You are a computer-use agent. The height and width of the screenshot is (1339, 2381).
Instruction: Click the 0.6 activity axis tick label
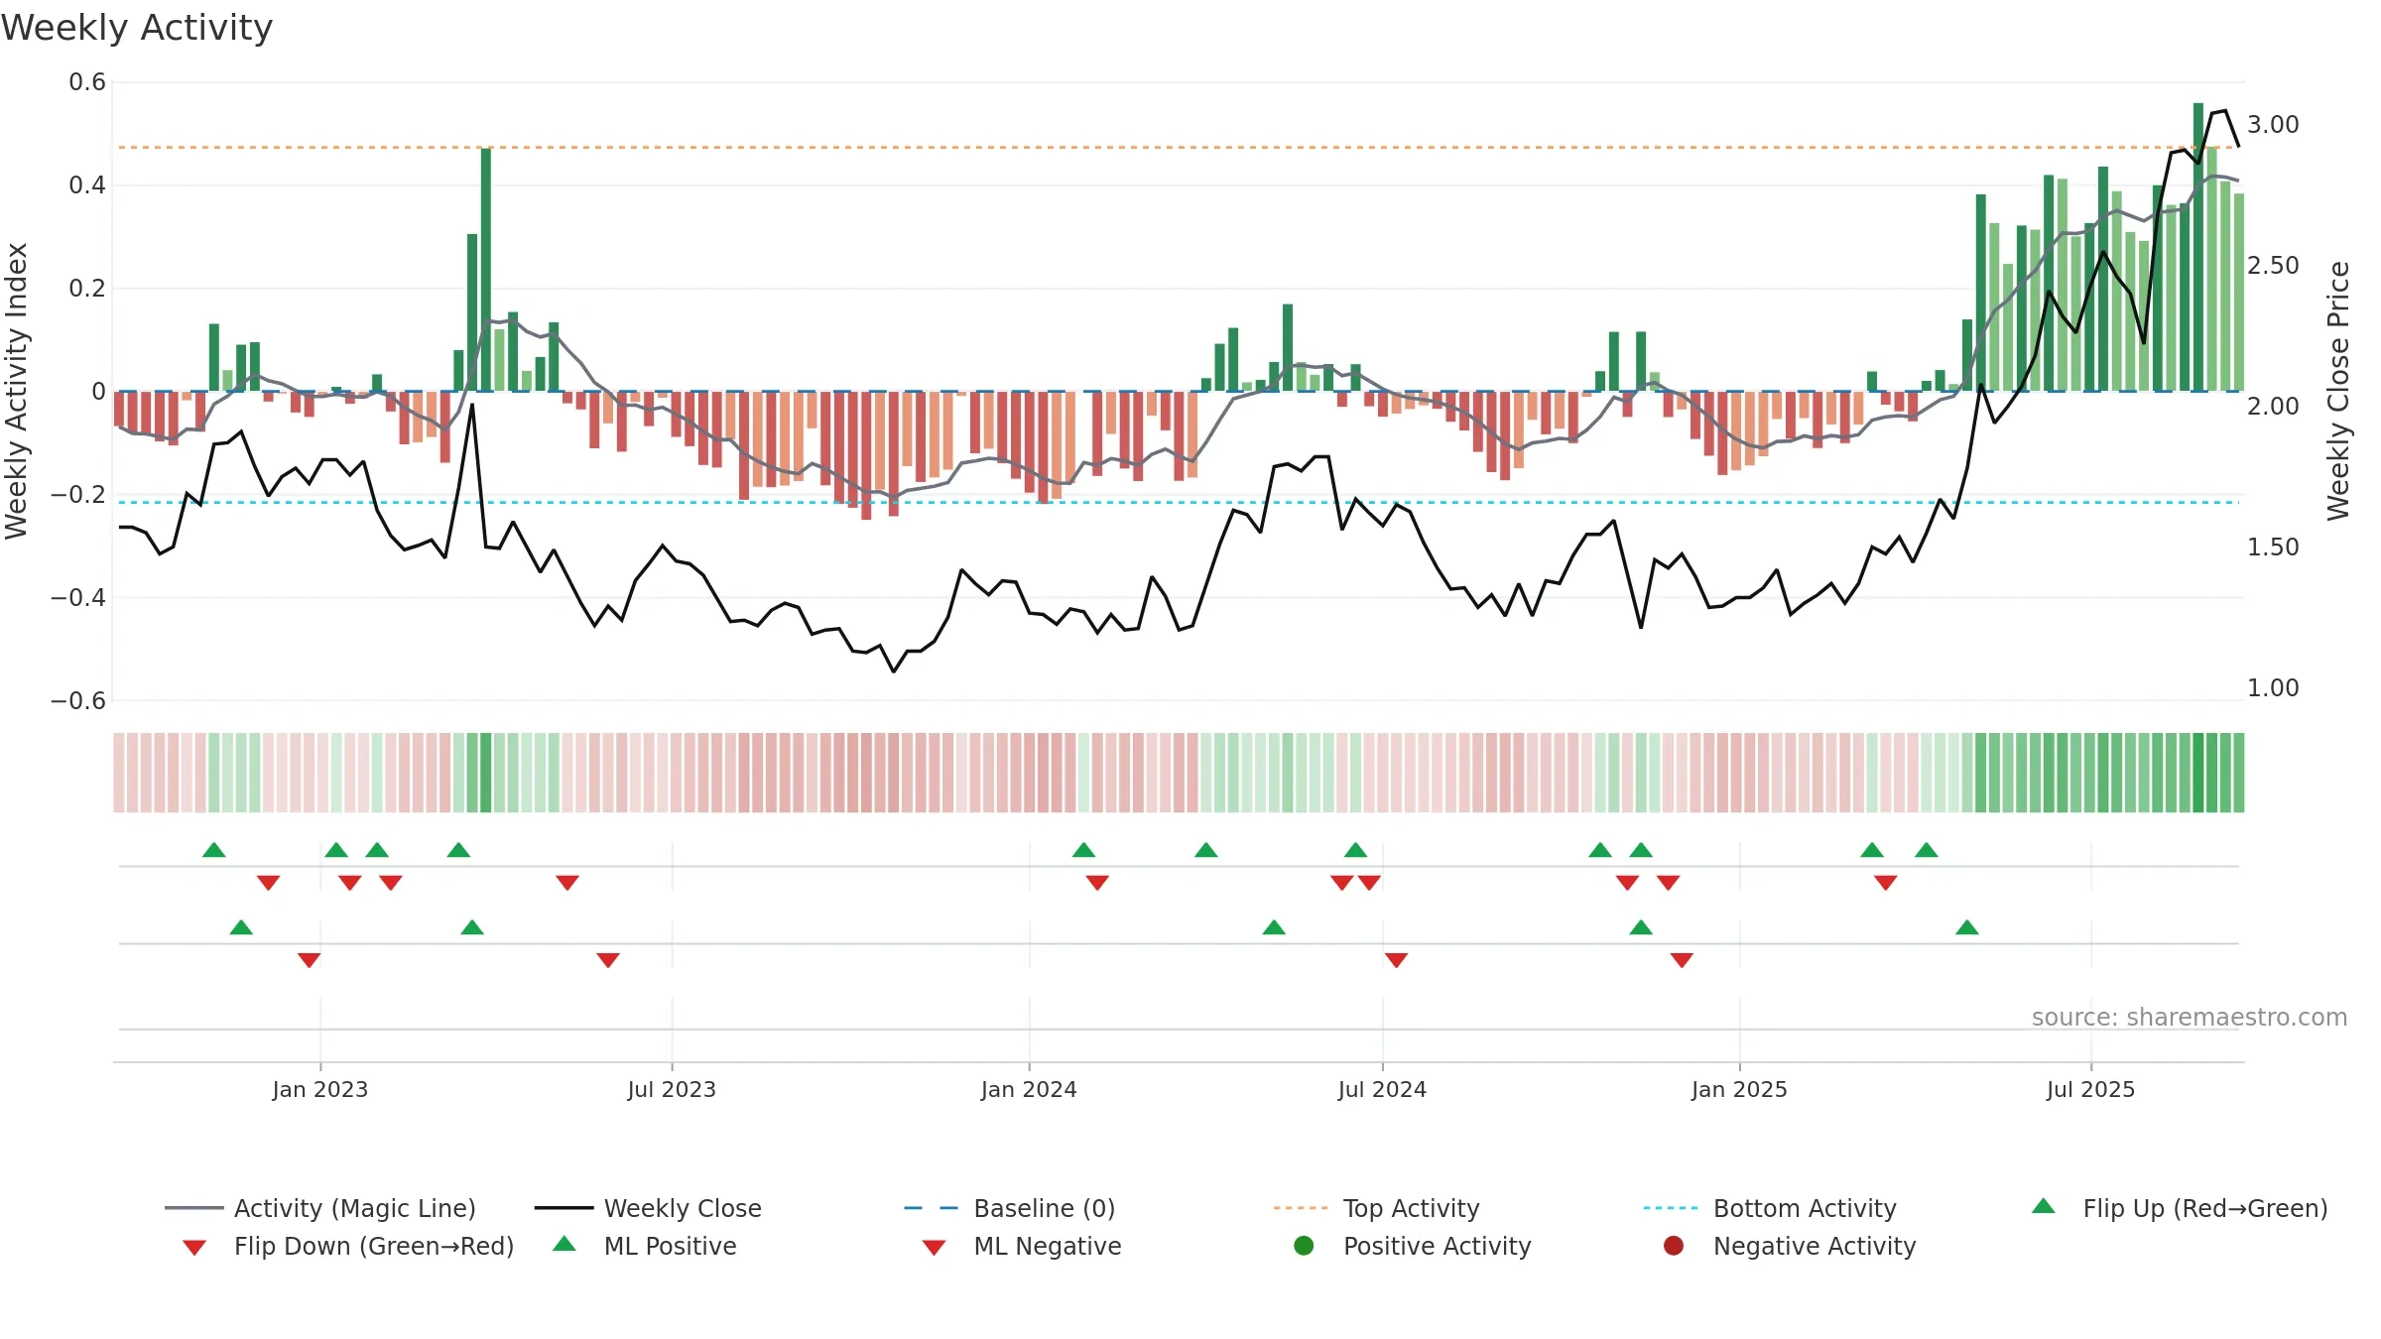pos(87,82)
